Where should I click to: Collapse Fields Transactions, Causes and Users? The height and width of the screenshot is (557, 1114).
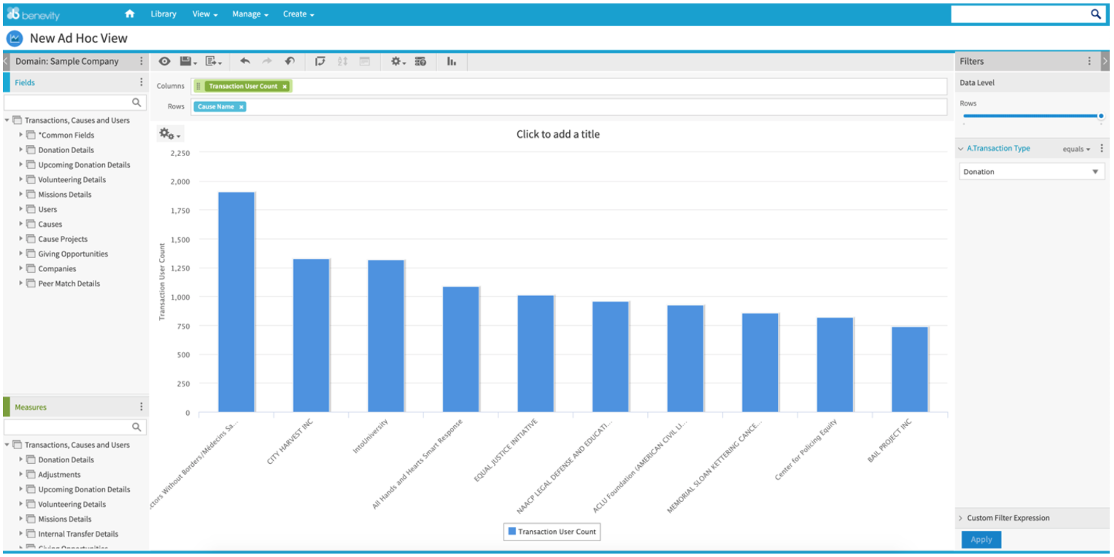pyautogui.click(x=7, y=120)
